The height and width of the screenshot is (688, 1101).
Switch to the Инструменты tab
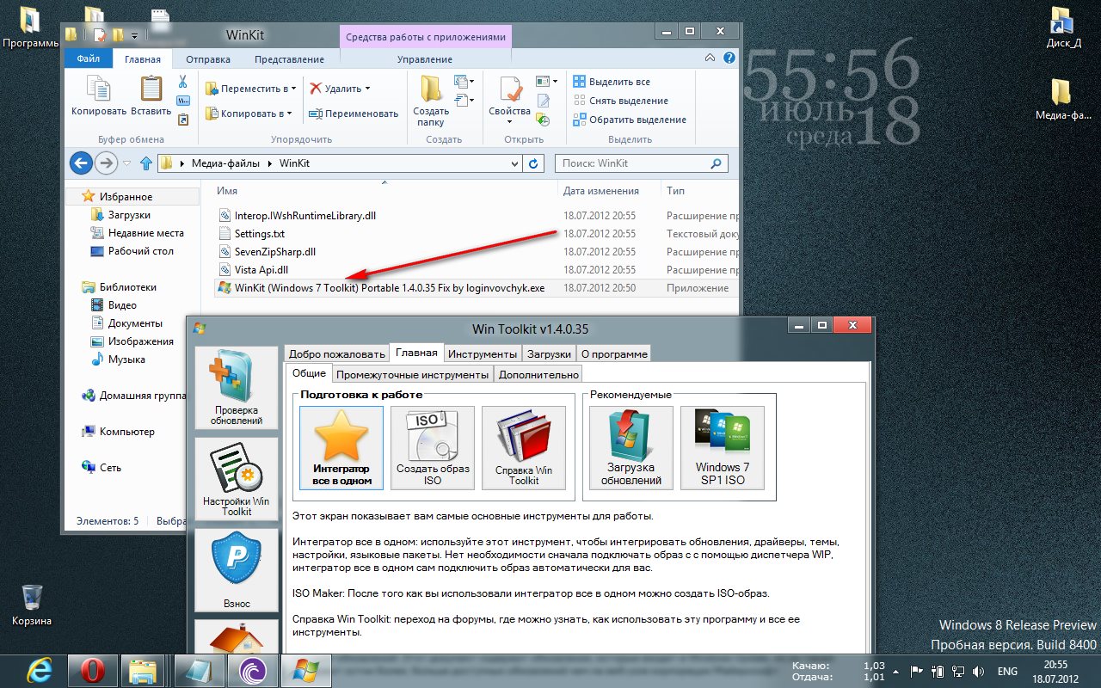click(483, 353)
